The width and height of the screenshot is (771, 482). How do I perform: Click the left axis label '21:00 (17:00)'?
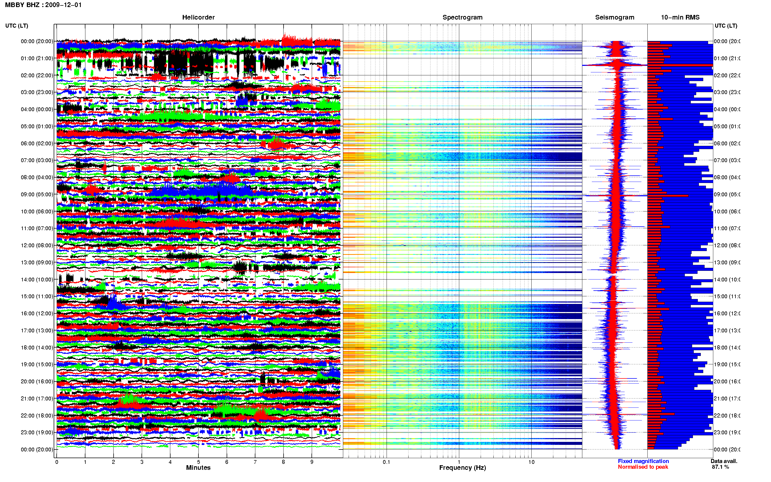tap(37, 399)
